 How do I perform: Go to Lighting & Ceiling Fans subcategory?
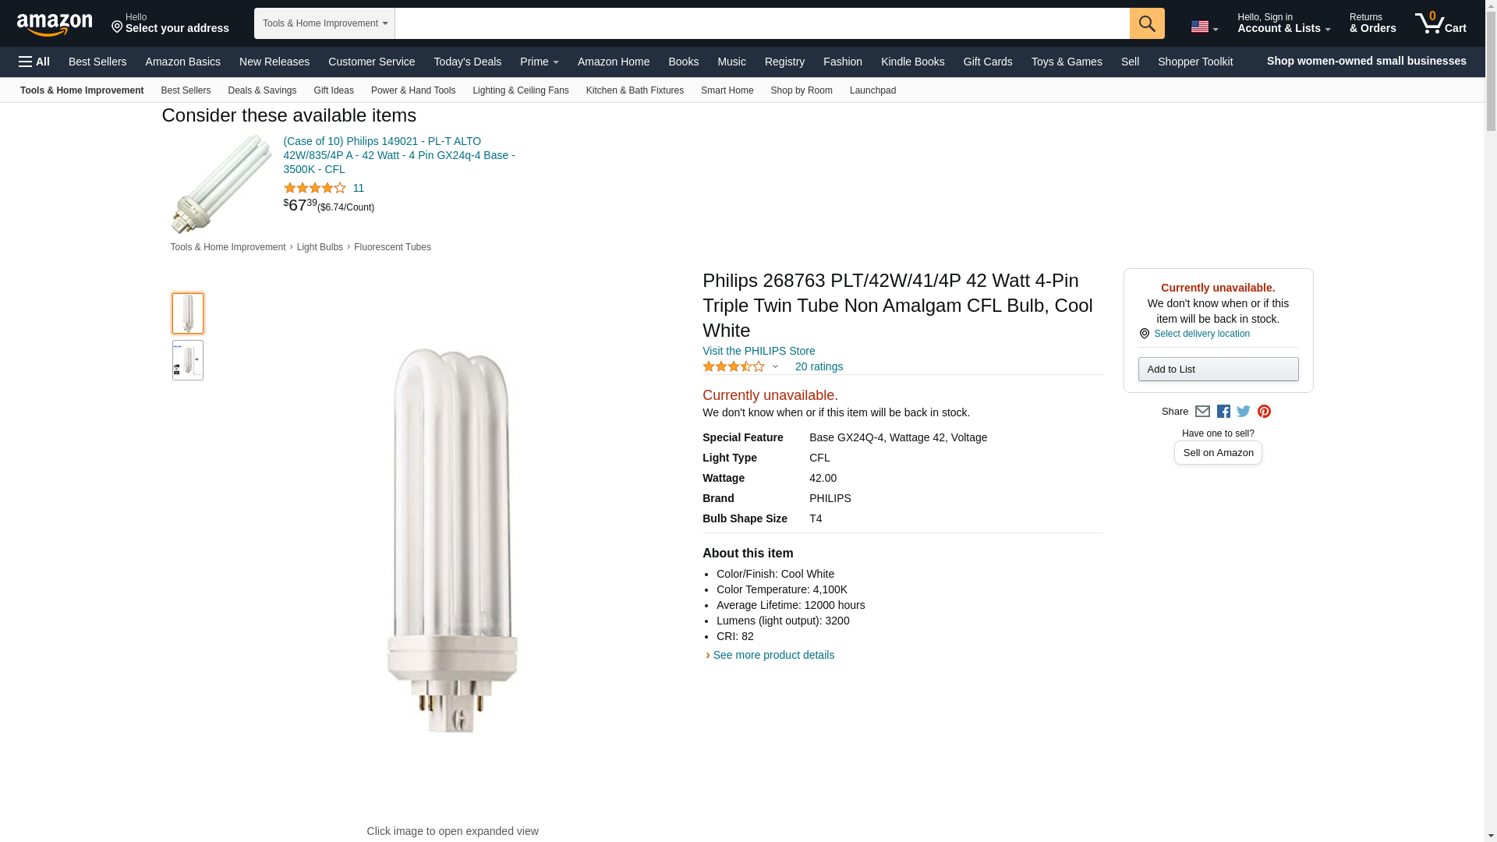pyautogui.click(x=520, y=90)
